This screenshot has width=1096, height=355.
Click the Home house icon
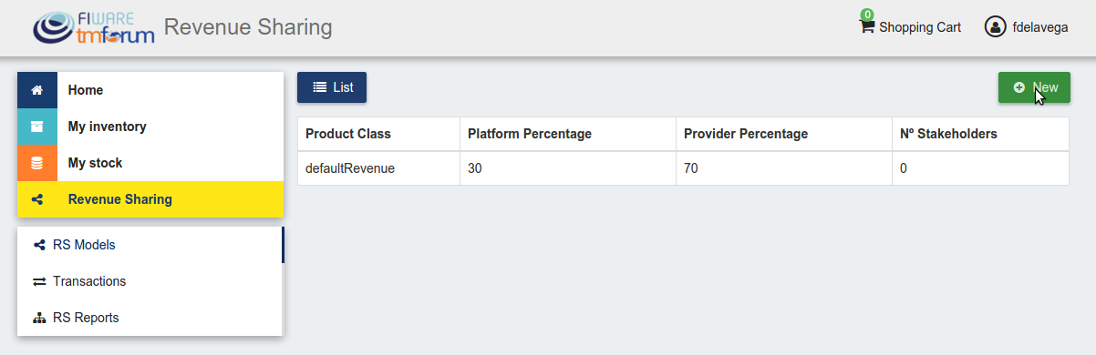pyautogui.click(x=37, y=90)
